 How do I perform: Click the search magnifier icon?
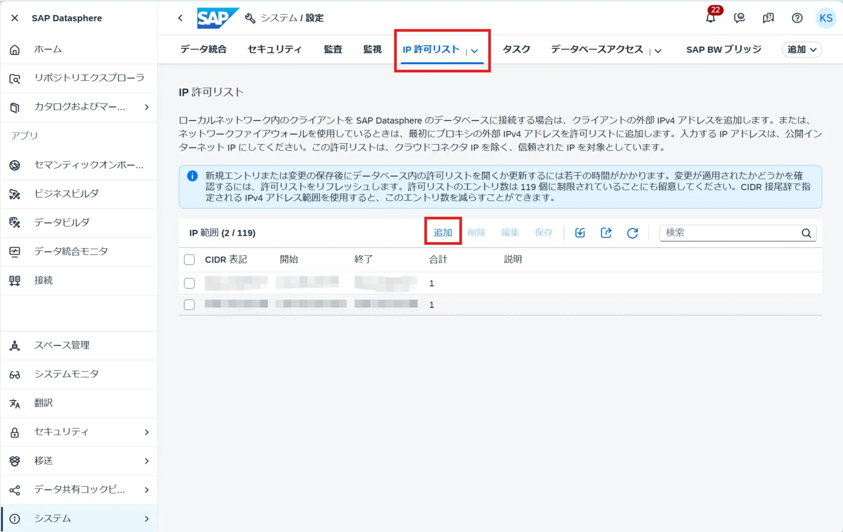(806, 233)
